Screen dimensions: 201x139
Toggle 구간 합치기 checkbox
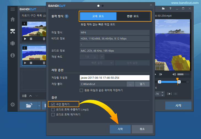pos(53,104)
